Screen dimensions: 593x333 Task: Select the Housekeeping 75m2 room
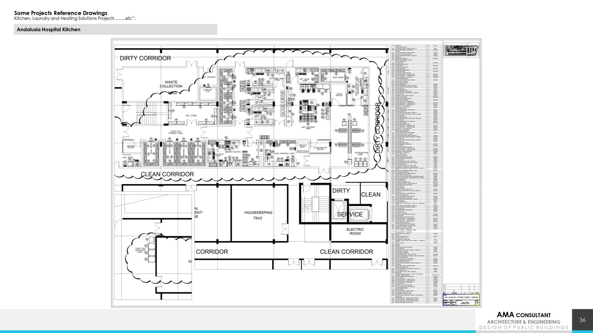point(258,215)
